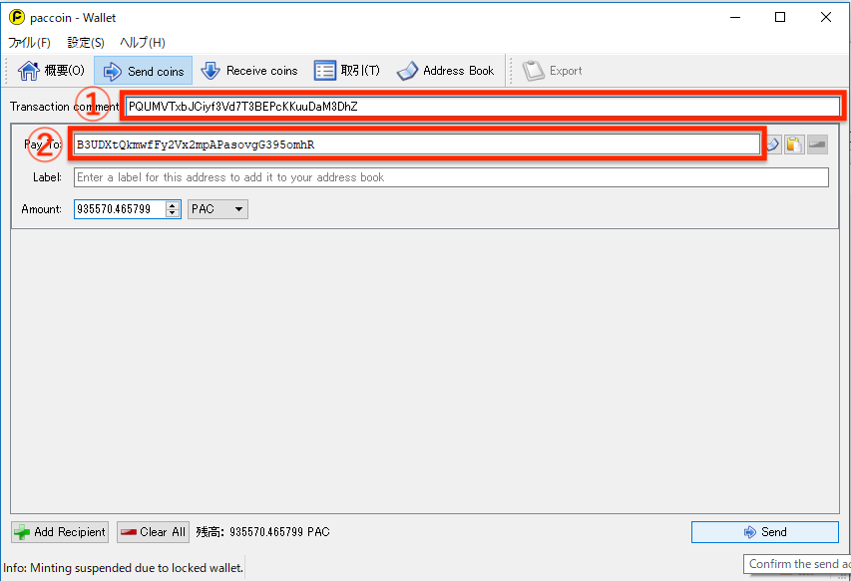Click the Pay To address field

(417, 145)
